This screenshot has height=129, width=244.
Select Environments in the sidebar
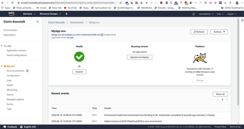pyautogui.click(x=10, y=30)
